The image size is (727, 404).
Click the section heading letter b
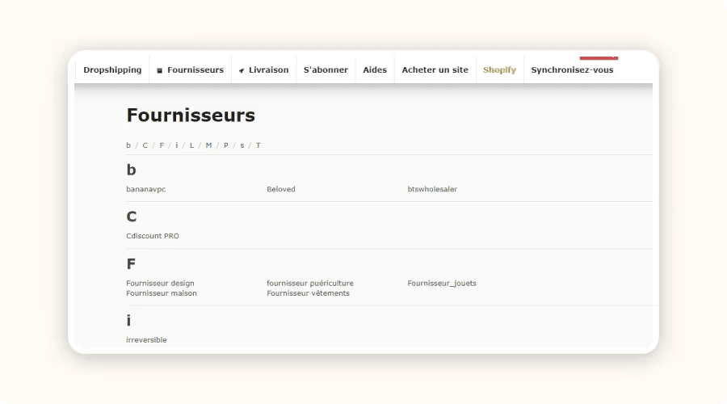coord(131,170)
